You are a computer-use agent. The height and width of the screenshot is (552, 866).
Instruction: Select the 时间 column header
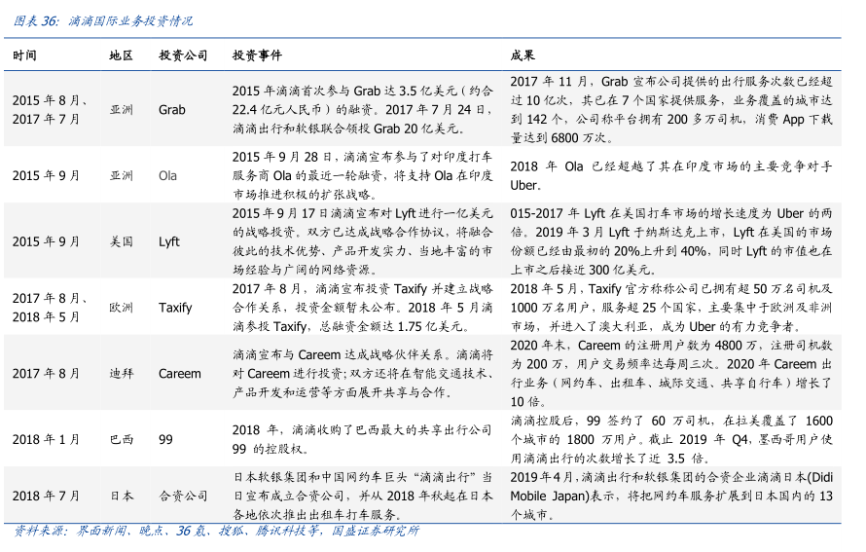click(25, 55)
